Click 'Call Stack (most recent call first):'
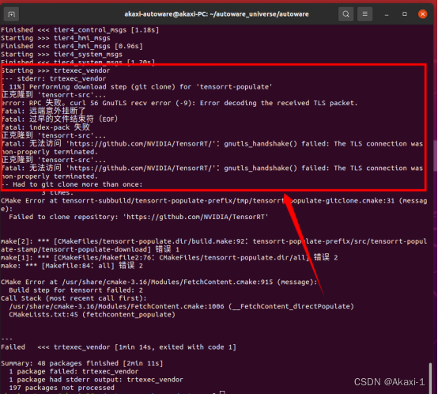438x394 pixels. [x=74, y=298]
